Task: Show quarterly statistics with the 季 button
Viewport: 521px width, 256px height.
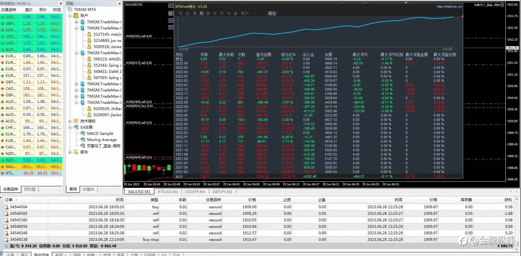Action: [208, 14]
